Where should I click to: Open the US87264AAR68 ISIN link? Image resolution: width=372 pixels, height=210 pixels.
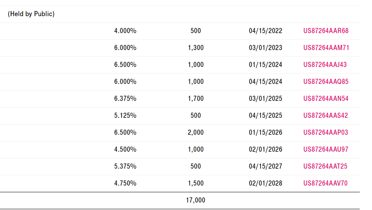click(326, 31)
